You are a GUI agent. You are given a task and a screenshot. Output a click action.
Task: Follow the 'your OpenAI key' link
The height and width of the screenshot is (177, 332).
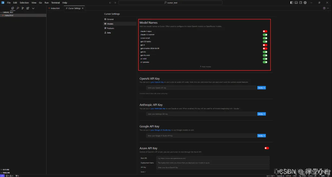[x=157, y=82]
